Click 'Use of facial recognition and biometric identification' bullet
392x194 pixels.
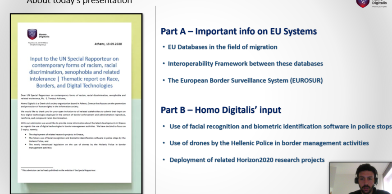tap(281, 127)
